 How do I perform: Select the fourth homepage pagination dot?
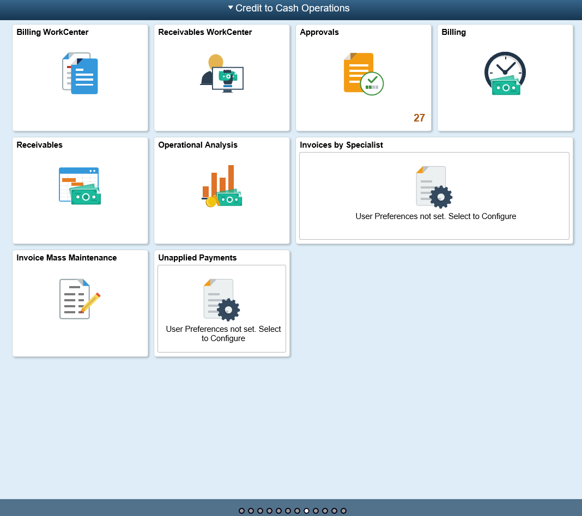coord(269,511)
